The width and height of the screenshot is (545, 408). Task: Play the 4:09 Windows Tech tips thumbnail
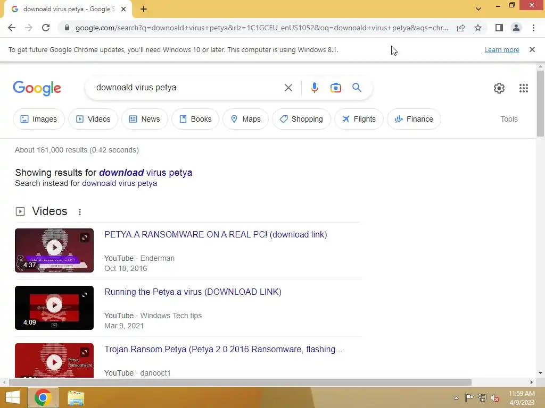(x=54, y=308)
